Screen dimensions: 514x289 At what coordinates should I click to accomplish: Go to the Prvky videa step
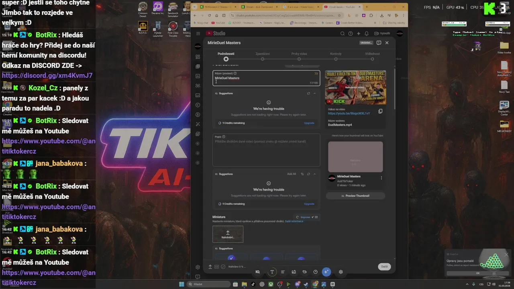[299, 56]
